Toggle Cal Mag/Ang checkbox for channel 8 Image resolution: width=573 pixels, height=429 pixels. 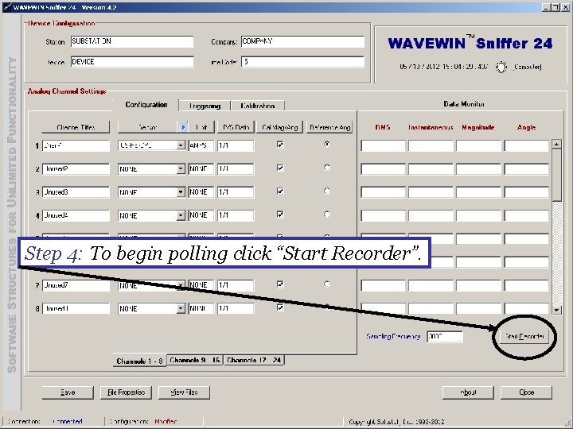tap(280, 307)
